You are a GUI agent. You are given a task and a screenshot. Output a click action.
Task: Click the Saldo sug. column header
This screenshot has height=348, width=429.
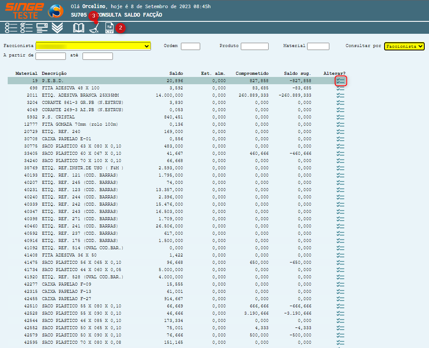point(297,74)
